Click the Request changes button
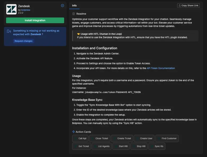 point(23,41)
